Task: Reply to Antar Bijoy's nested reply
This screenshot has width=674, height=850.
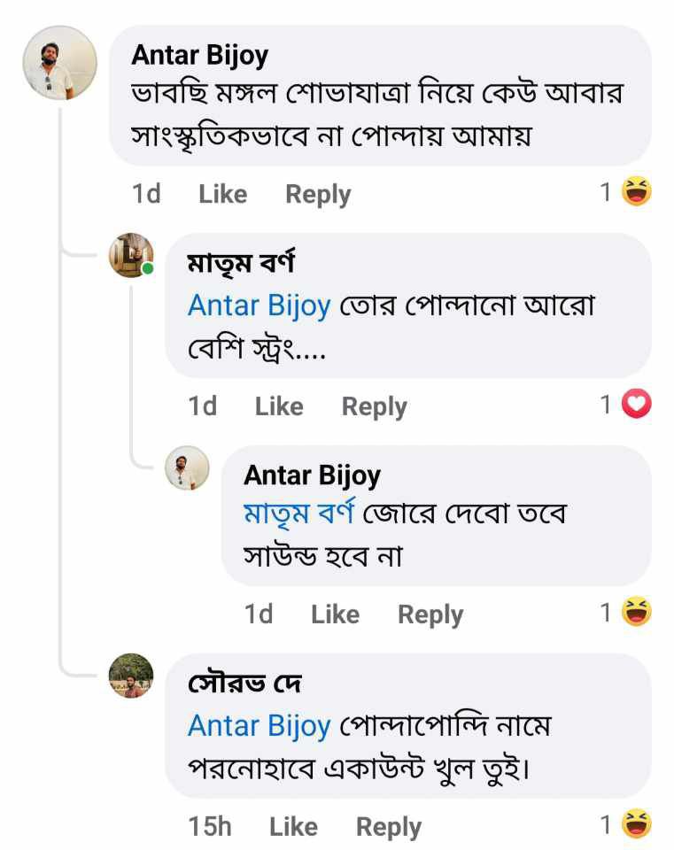Action: 430,614
